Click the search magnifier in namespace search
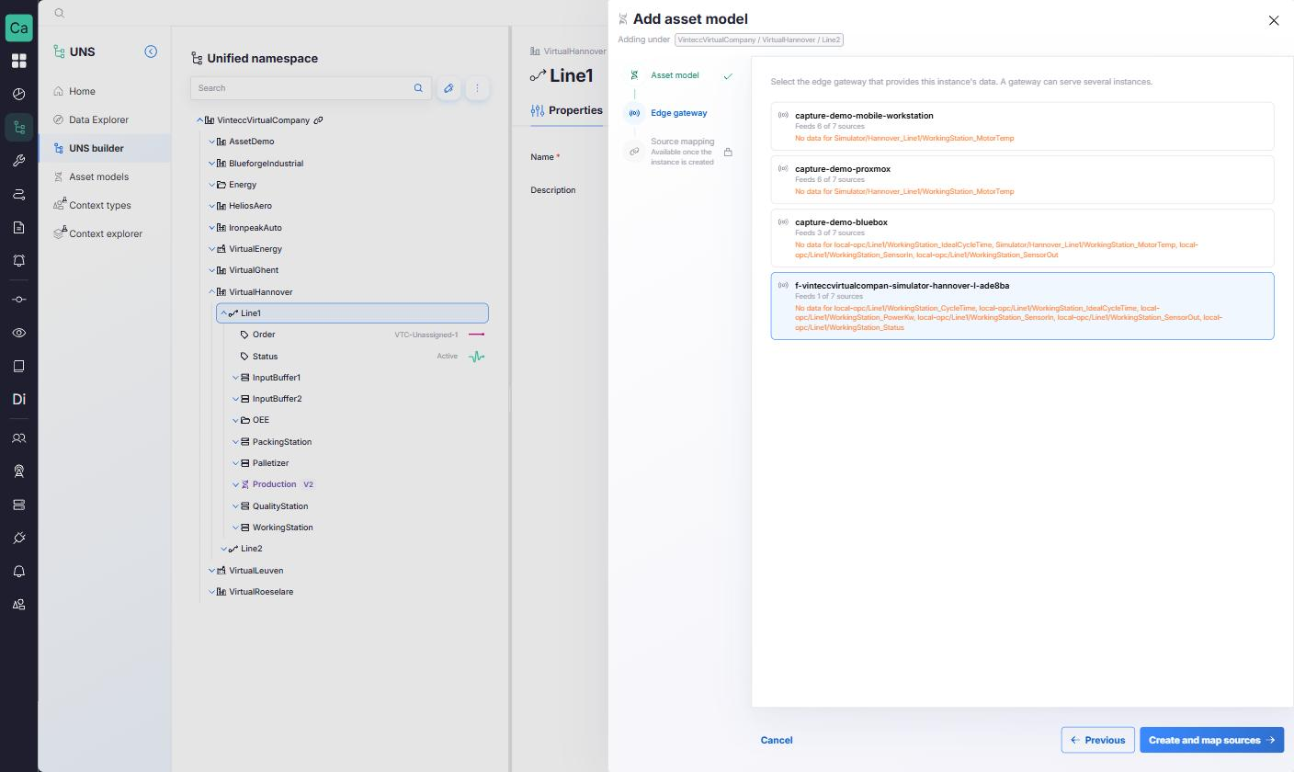The width and height of the screenshot is (1294, 772). point(418,88)
